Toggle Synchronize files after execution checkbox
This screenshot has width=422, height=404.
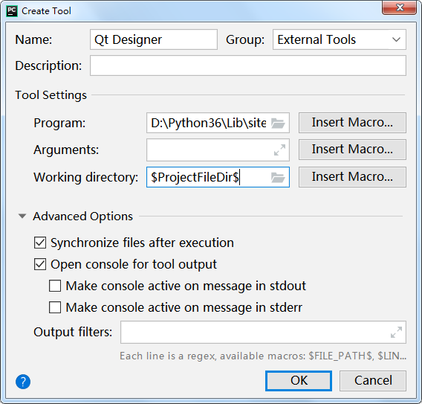click(40, 243)
